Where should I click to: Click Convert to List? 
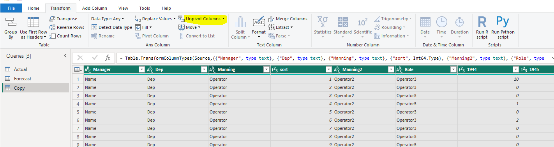tap(197, 36)
